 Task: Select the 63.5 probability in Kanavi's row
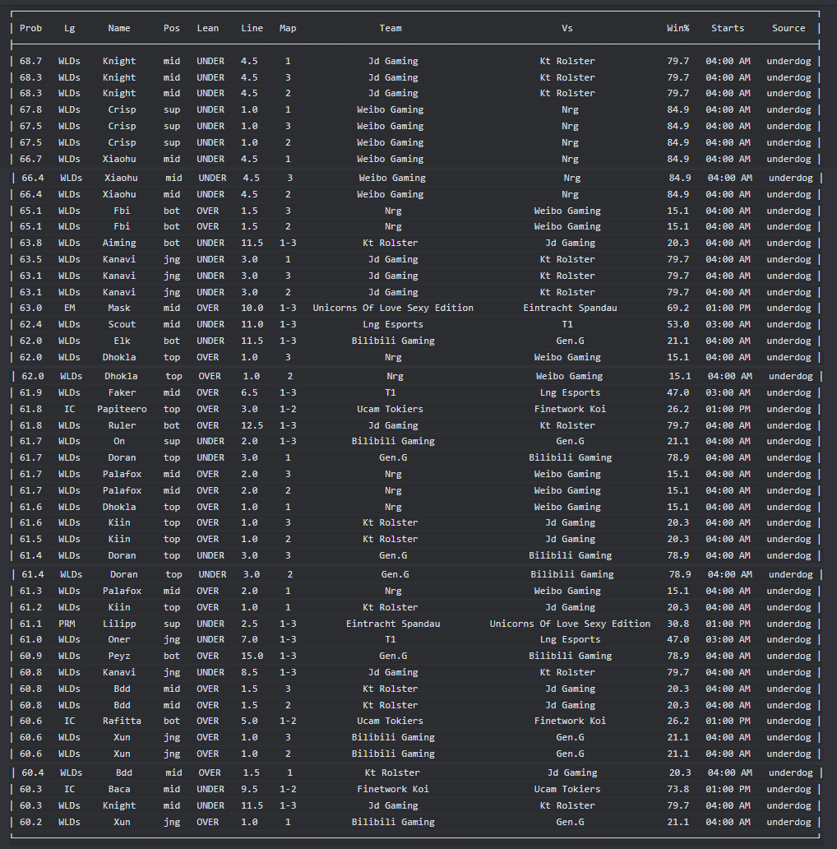point(31,259)
